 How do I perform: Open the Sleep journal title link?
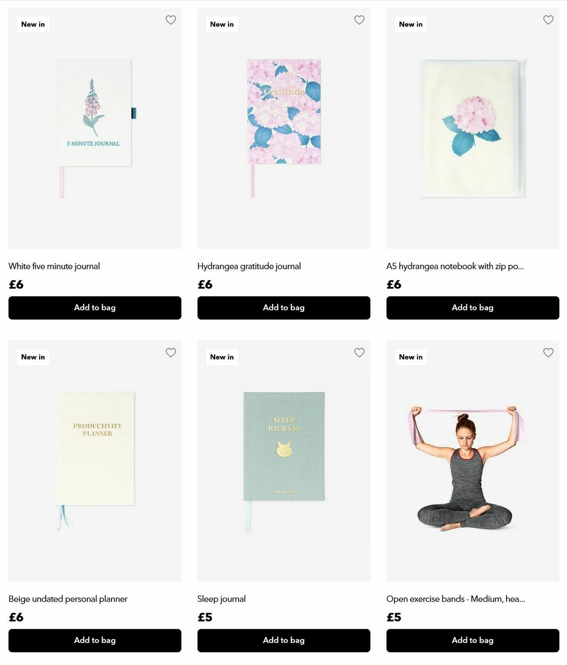(222, 599)
